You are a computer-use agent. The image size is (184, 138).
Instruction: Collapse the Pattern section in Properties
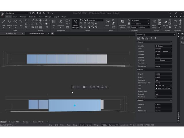(x=171, y=70)
